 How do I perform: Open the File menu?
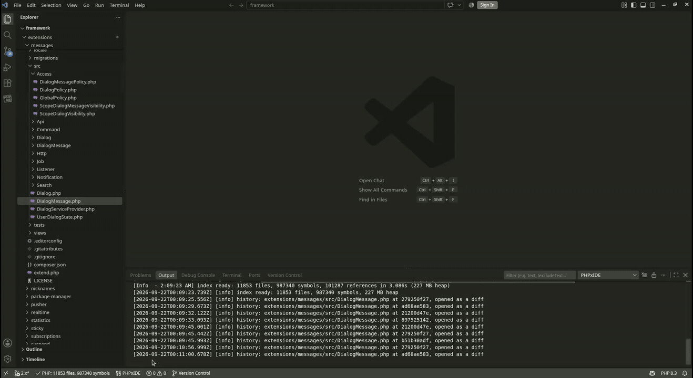(x=17, y=5)
